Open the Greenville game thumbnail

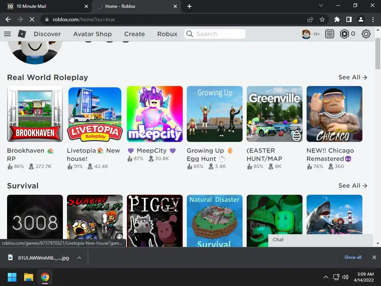click(x=275, y=114)
